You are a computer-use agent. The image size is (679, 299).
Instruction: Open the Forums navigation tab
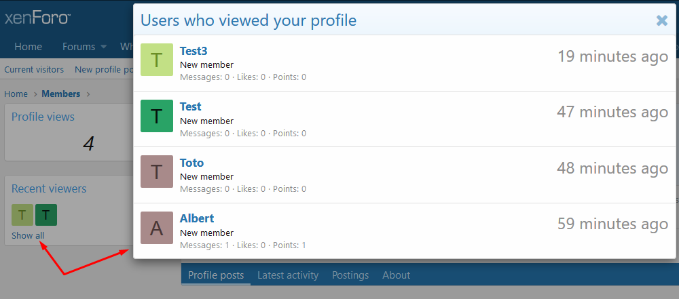(79, 47)
